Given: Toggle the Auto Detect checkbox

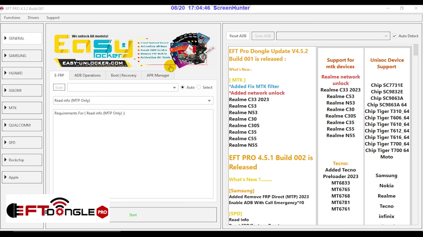Looking at the screenshot, I should [394, 36].
